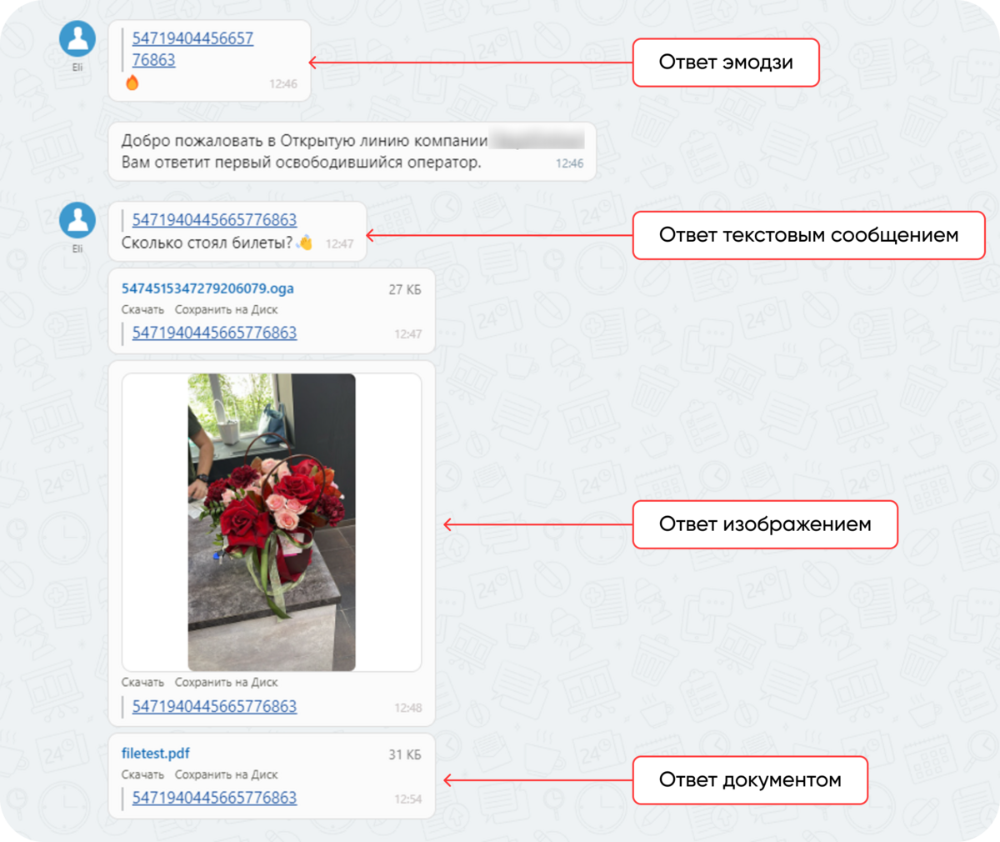Open the flower bouquet image
Image resolution: width=1000 pixels, height=842 pixels.
[x=272, y=522]
